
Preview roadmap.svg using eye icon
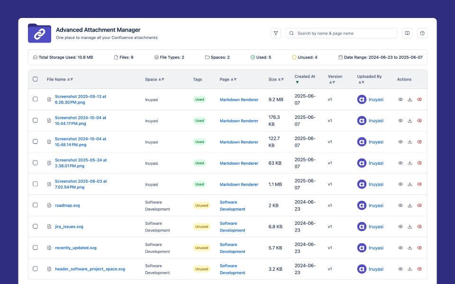(x=400, y=205)
